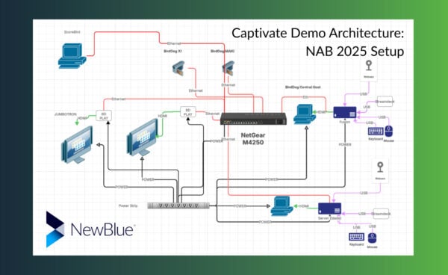This screenshot has width=448, height=275.
Task: Select the ScoreBird computer icon
Action: point(72,56)
